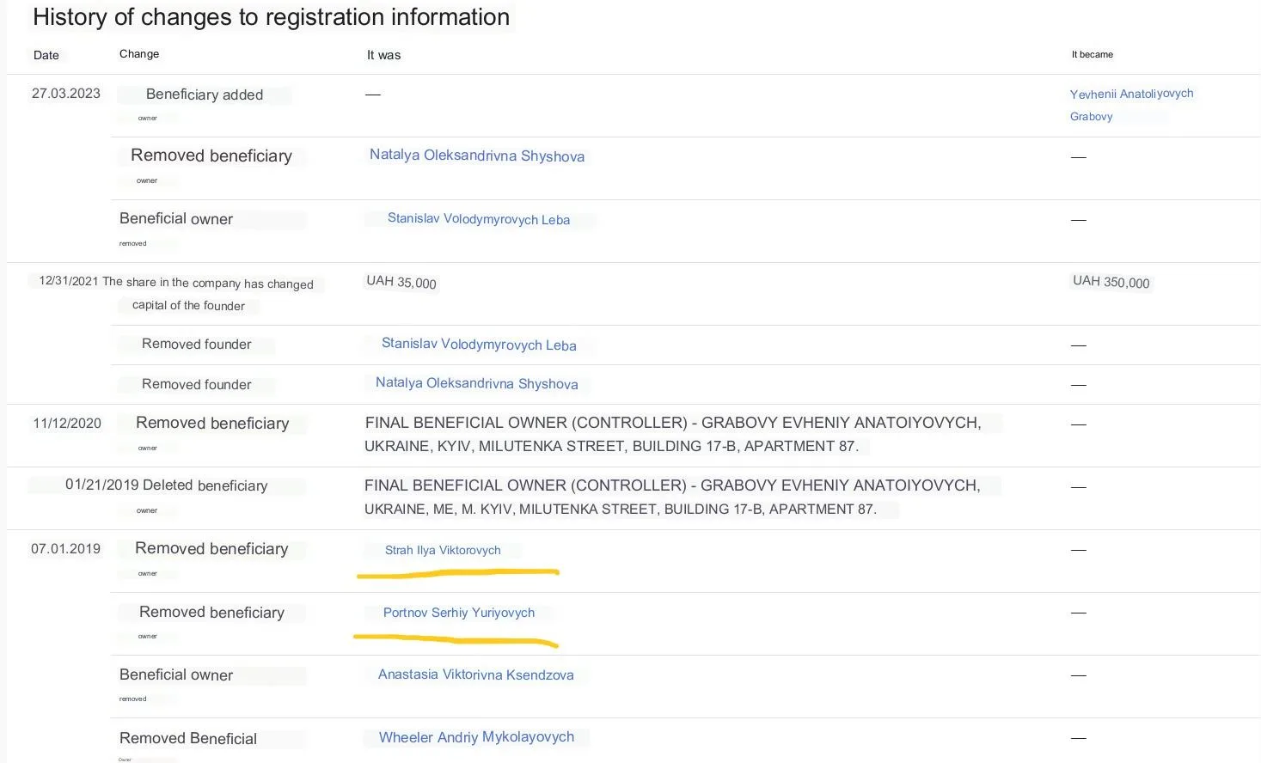This screenshot has height=763, width=1261.
Task: Click the "It became" column header
Action: pyautogui.click(x=1093, y=54)
